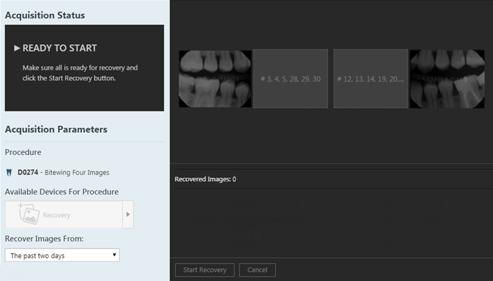The height and width of the screenshot is (281, 493).
Task: Expand the arrow next to the Recovery device
Action: pos(128,215)
